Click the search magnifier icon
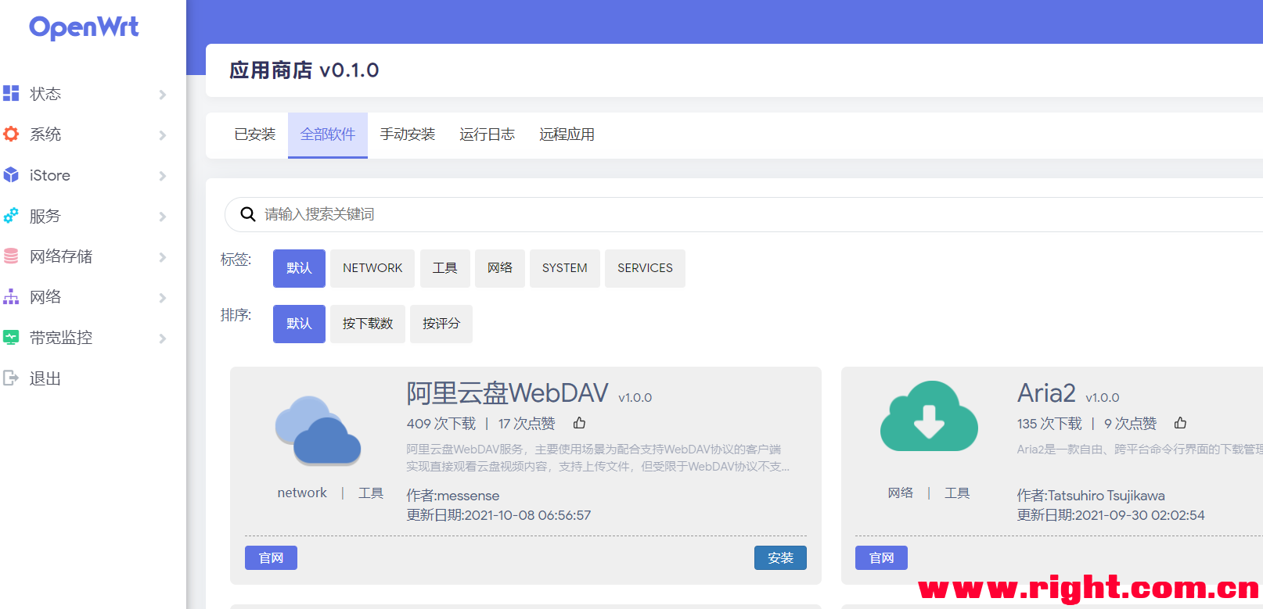Image resolution: width=1263 pixels, height=609 pixels. pyautogui.click(x=248, y=214)
